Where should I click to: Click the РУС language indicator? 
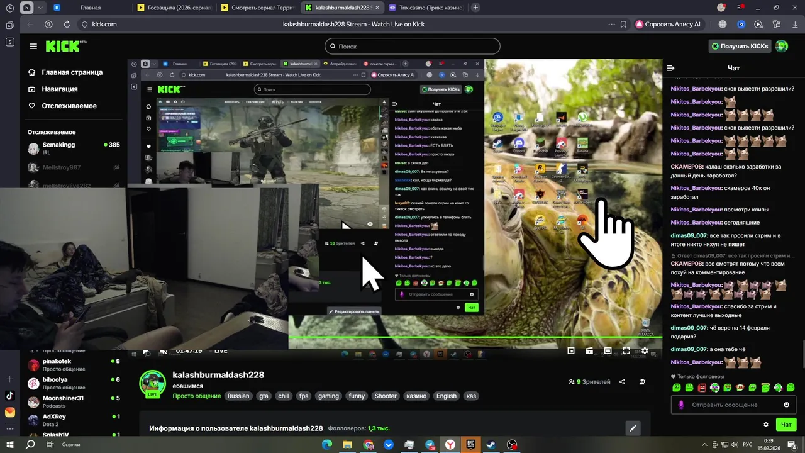747,444
